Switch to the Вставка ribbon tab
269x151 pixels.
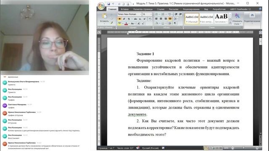(124, 9)
